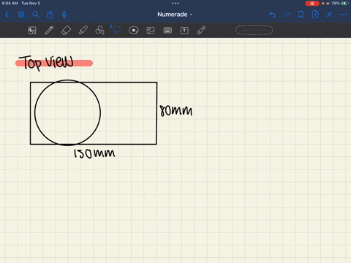The image size is (351, 263).
Task: Tap the dashed favorites toolbar placeholder
Action: 254,30
